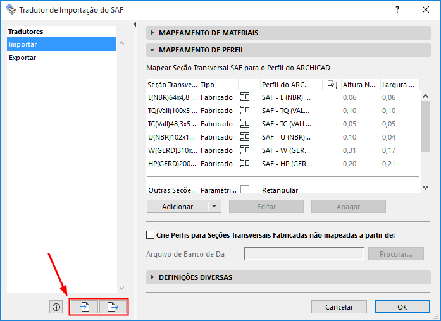This screenshot has width=441, height=321.
Task: Click the Arquivo de Banco de Dados field
Action: coord(304,254)
